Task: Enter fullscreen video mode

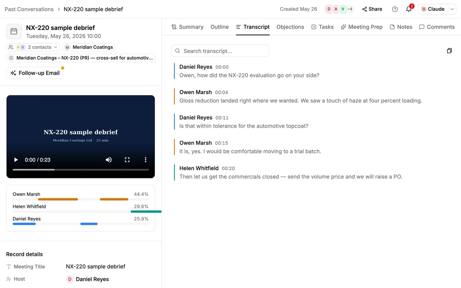Action: point(127,160)
